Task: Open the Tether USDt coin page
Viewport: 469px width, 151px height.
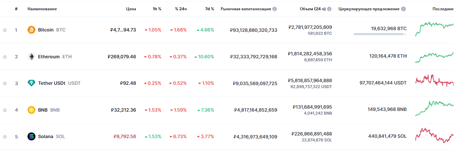Action: tap(59, 83)
